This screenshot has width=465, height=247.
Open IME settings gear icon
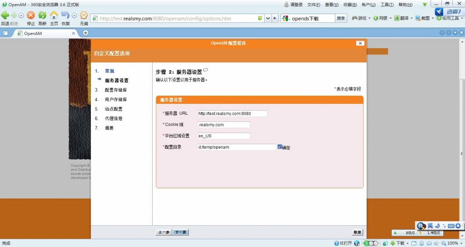[458, 226]
